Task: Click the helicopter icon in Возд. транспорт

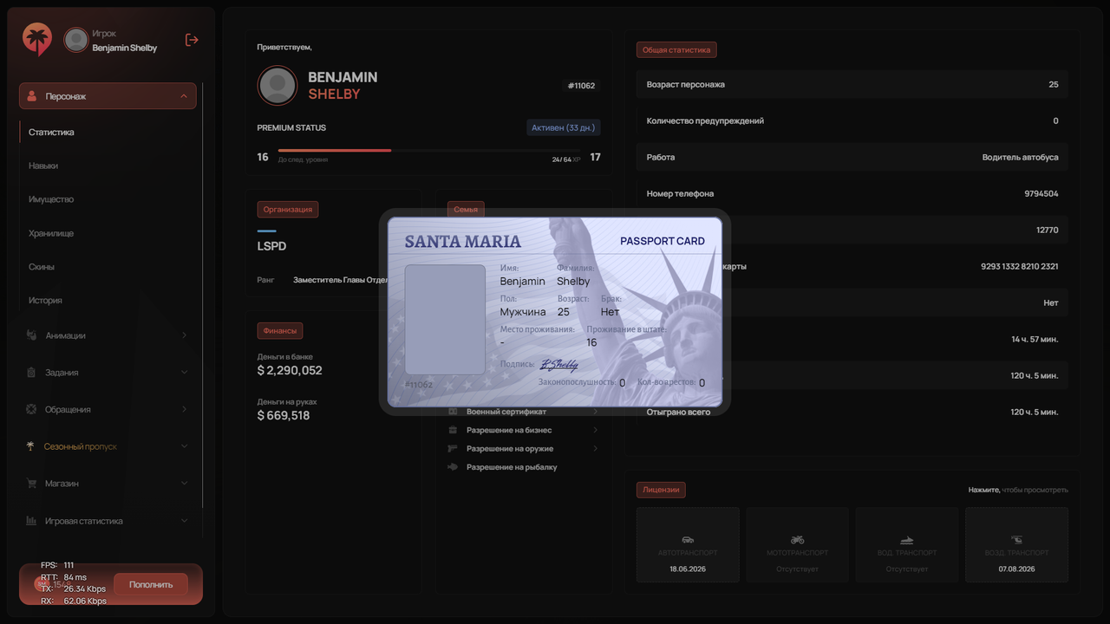Action: tap(1016, 540)
